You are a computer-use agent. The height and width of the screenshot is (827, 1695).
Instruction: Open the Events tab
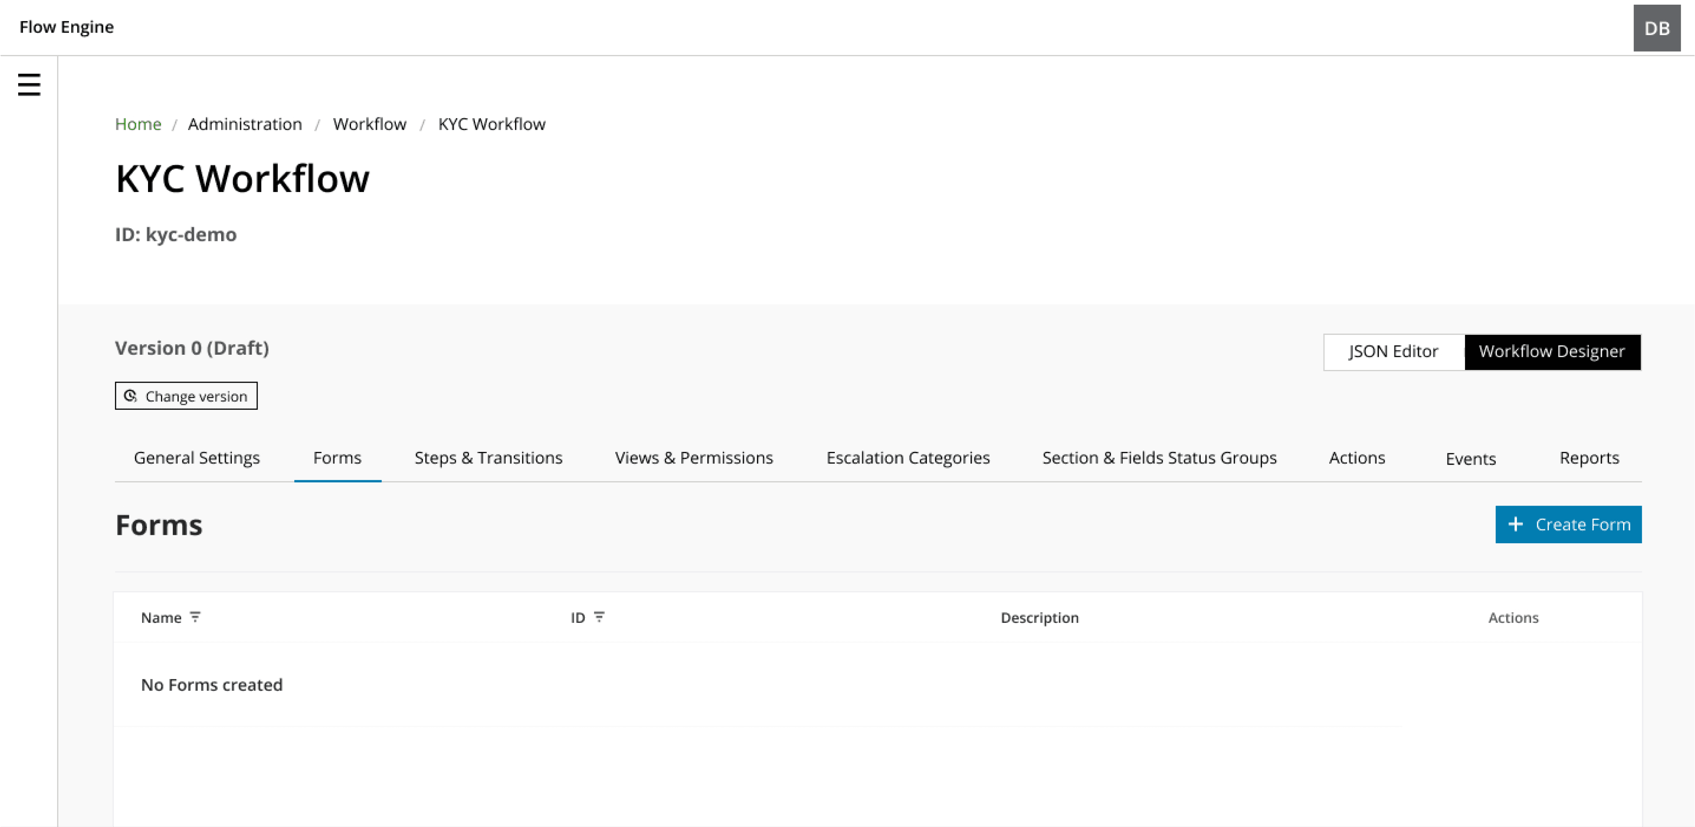pos(1470,459)
